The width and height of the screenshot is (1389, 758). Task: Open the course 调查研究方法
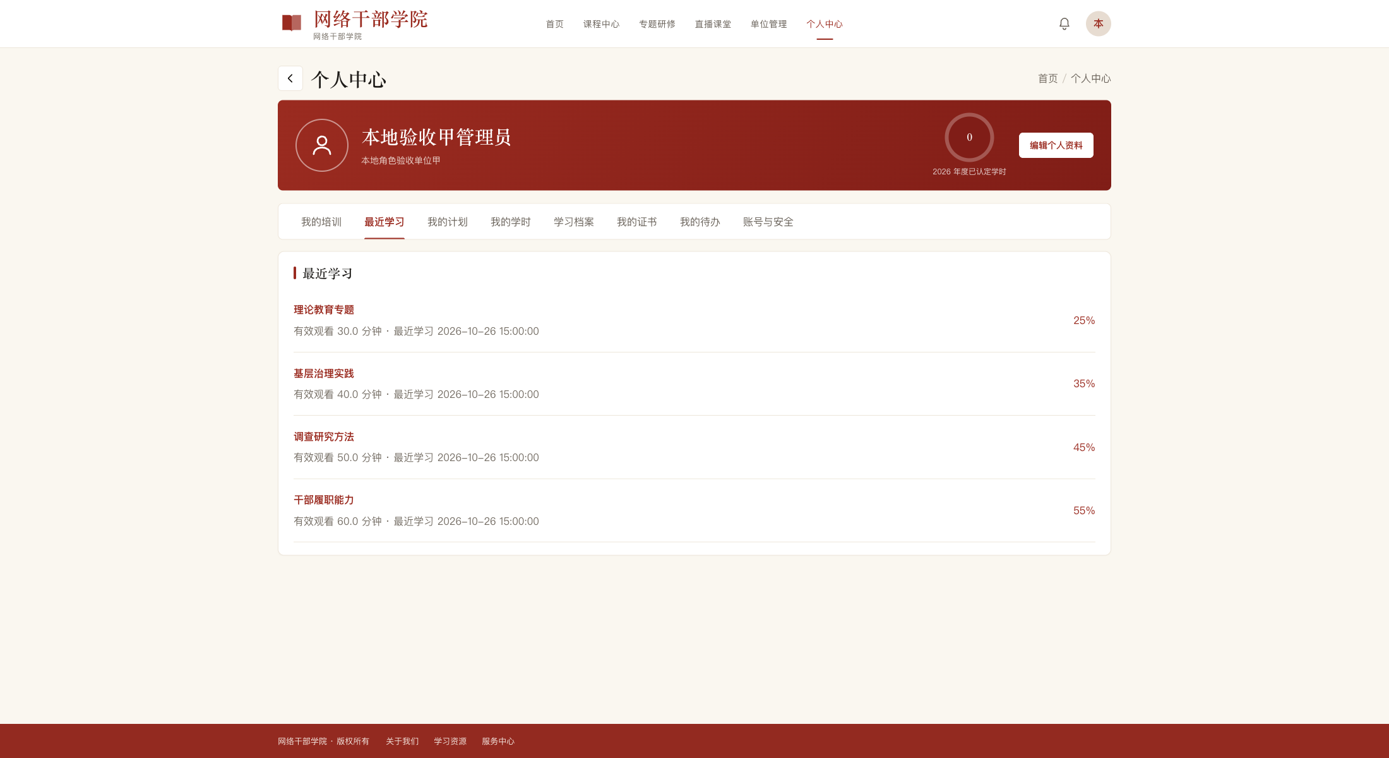324,436
